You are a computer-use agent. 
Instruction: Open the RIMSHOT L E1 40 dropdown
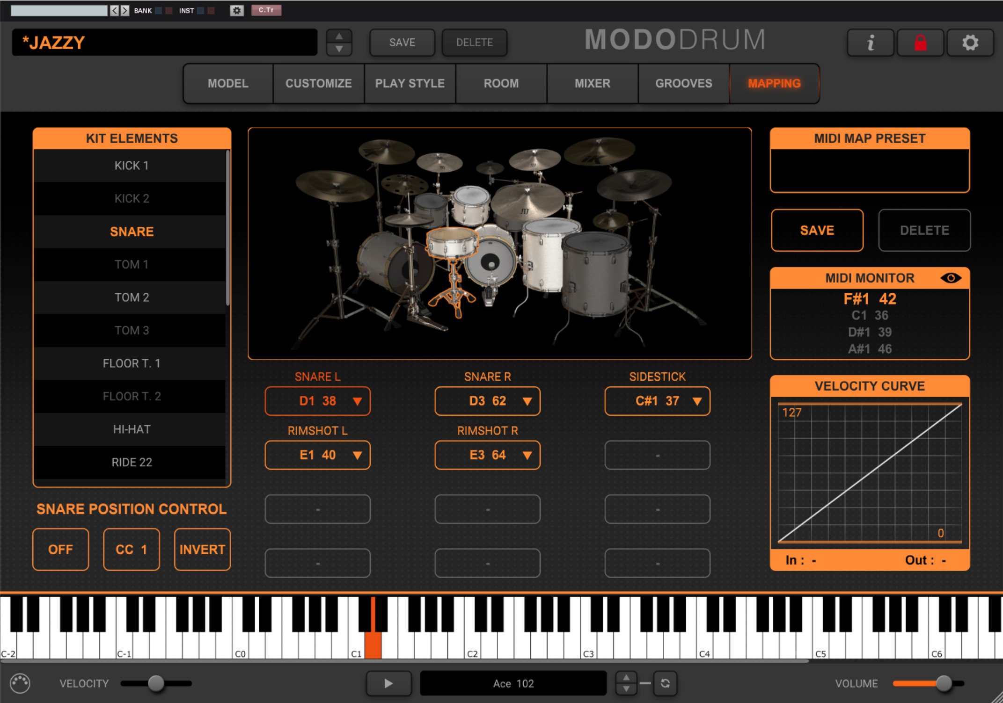[317, 455]
